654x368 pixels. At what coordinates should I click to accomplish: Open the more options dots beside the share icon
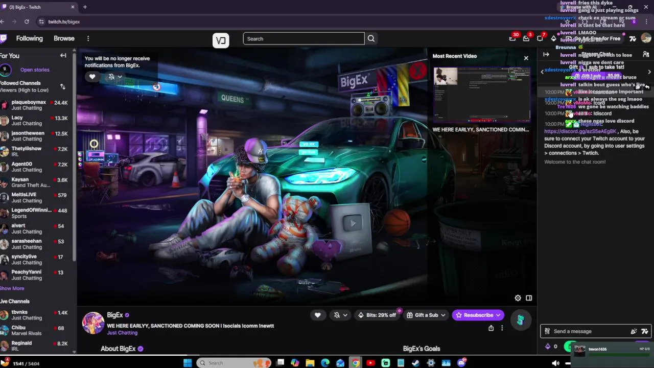coord(502,328)
